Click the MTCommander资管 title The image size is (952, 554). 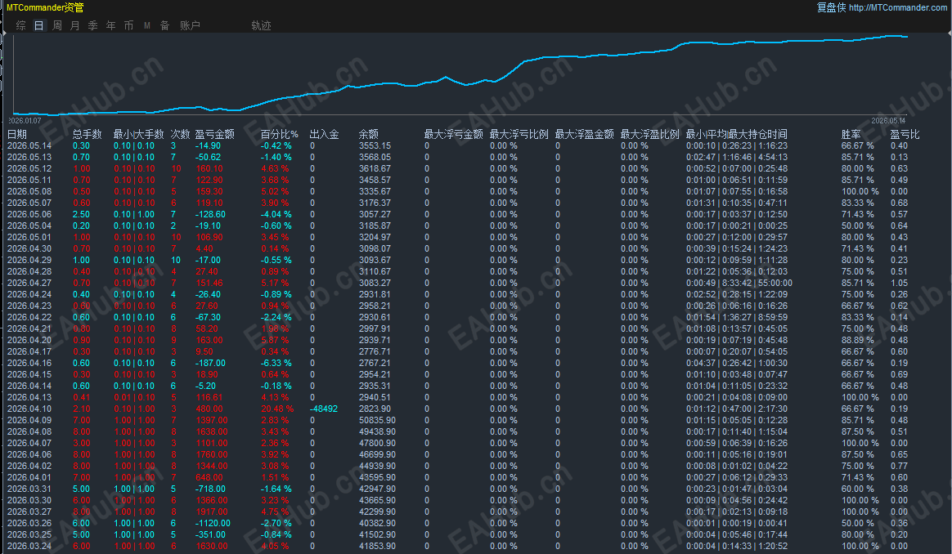45,7
